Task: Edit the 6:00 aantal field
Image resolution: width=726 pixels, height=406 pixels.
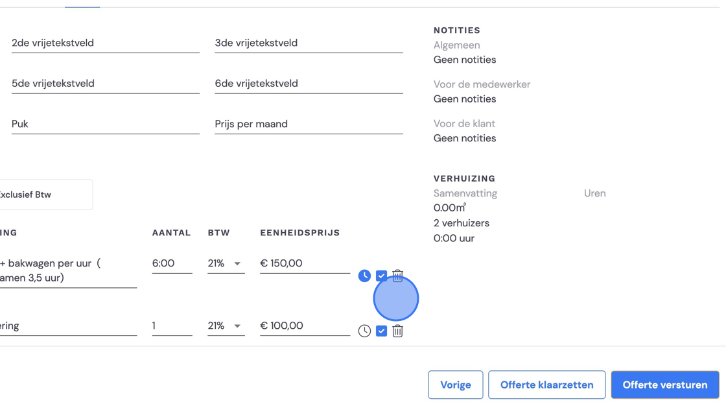Action: point(172,263)
